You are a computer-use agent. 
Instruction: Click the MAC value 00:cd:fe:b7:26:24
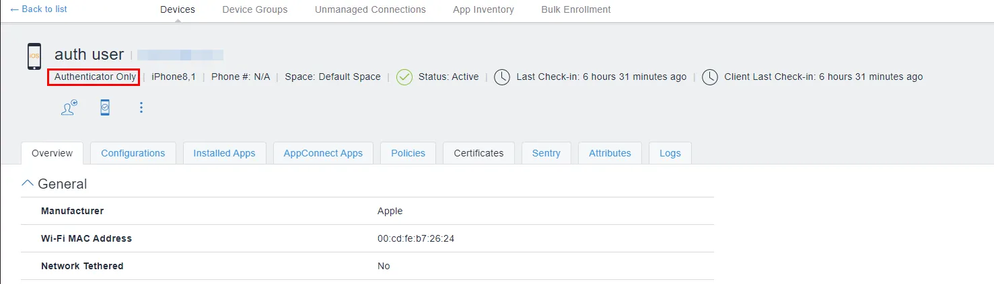(x=416, y=238)
